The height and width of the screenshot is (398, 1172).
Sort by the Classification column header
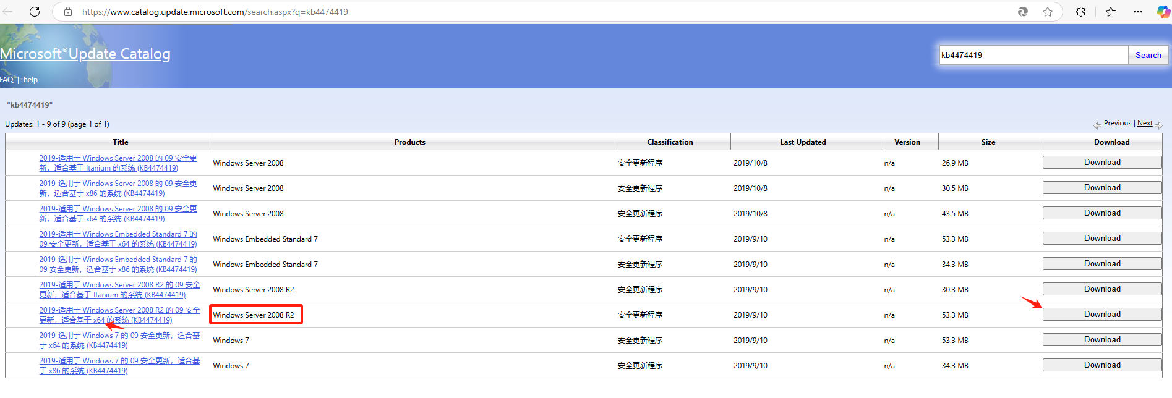(670, 142)
